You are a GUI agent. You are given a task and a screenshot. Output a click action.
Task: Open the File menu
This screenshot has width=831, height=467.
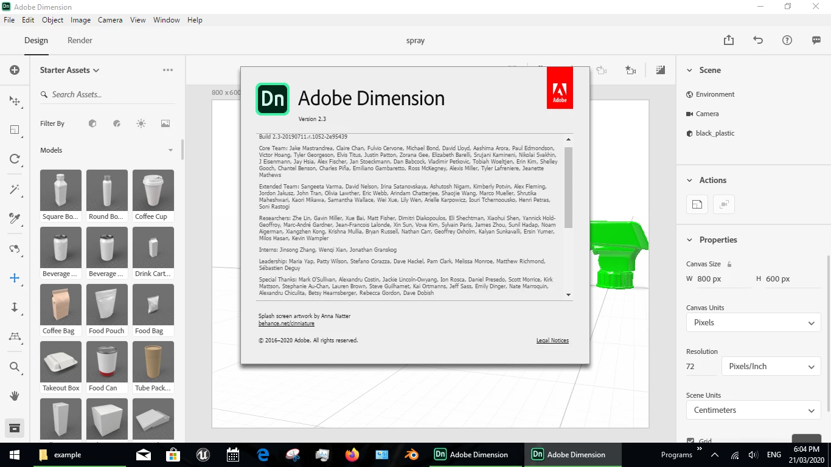click(9, 20)
